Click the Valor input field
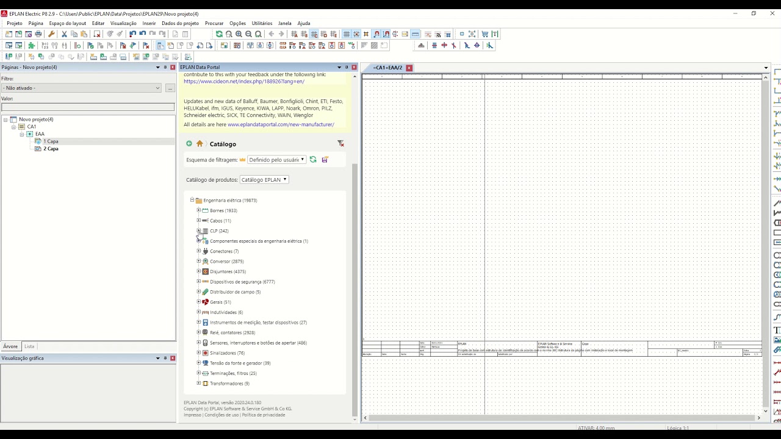This screenshot has width=781, height=439. (88, 107)
